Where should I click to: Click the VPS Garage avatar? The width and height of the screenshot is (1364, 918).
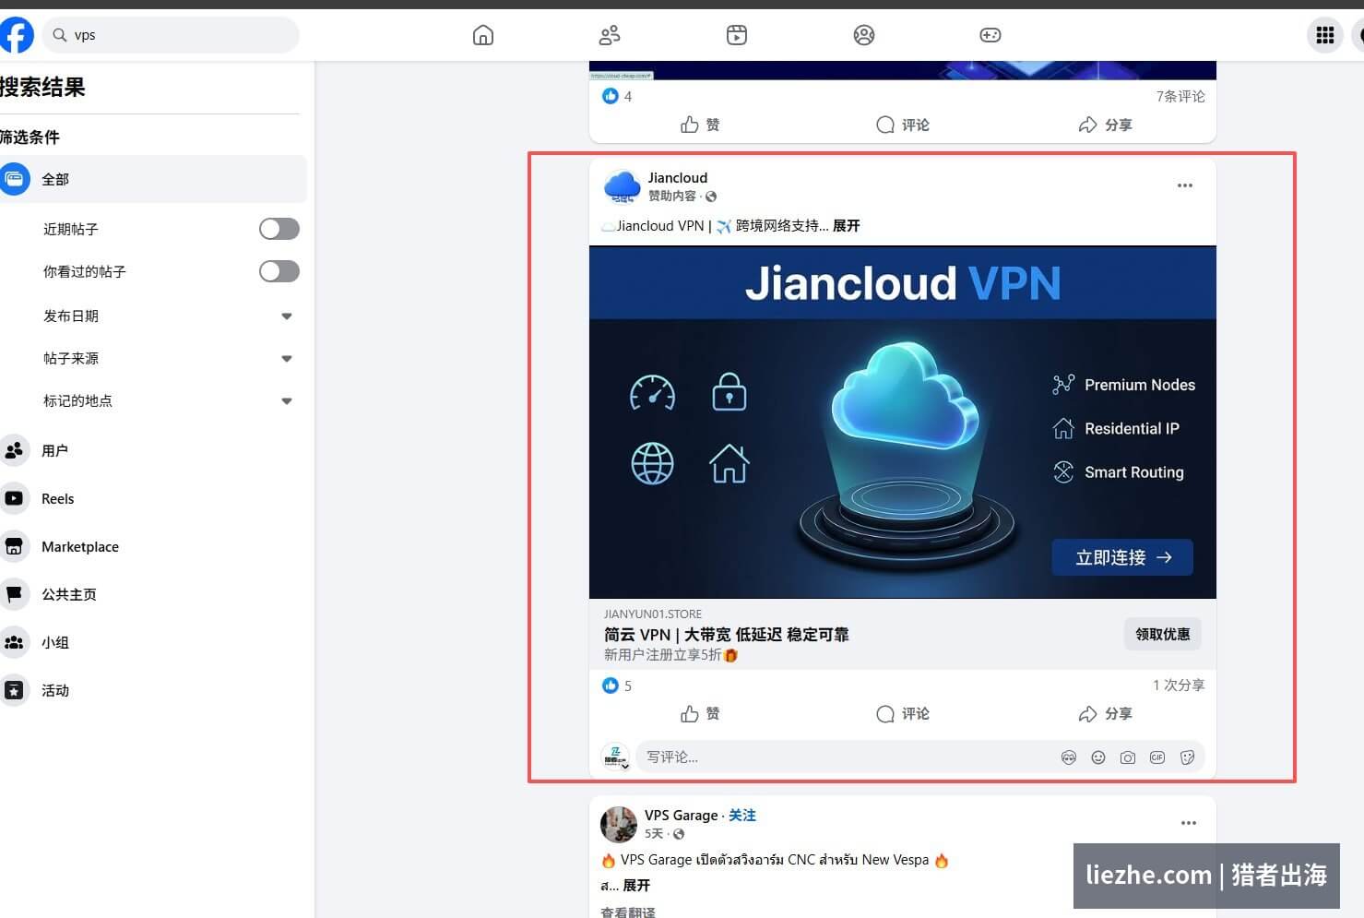point(619,824)
